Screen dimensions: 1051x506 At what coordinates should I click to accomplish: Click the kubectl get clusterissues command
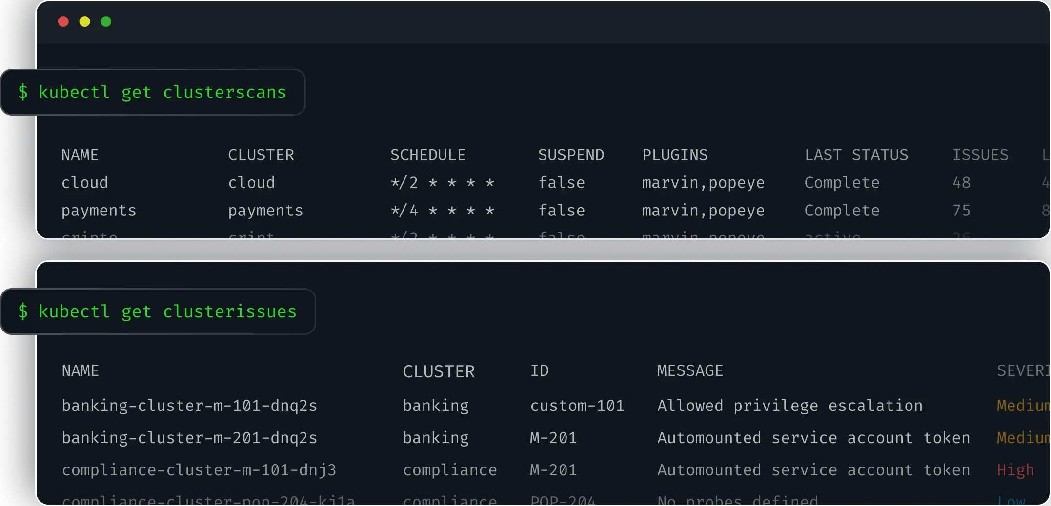tap(158, 311)
